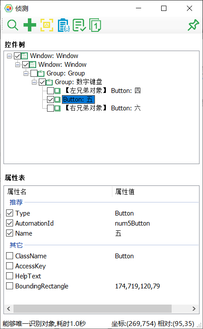Click the horizontal scrollbar thumb in 属性表
This screenshot has height=329, width=203.
point(92,308)
